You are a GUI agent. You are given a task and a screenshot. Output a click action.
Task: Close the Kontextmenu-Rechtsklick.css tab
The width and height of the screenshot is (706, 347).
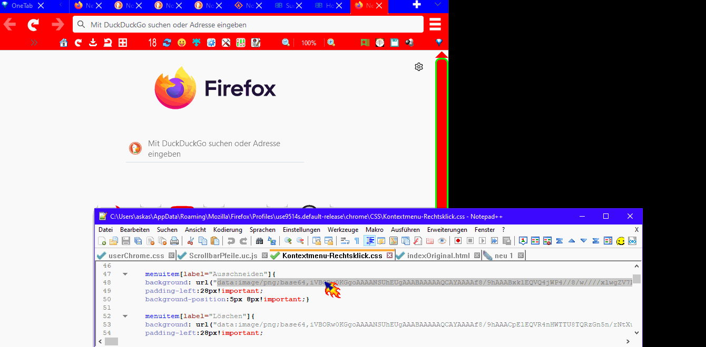[390, 256]
